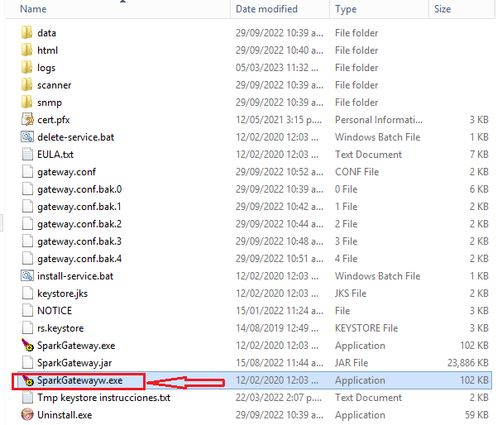This screenshot has width=502, height=425.
Task: Click the 23,886 KB size value
Action: 468,363
